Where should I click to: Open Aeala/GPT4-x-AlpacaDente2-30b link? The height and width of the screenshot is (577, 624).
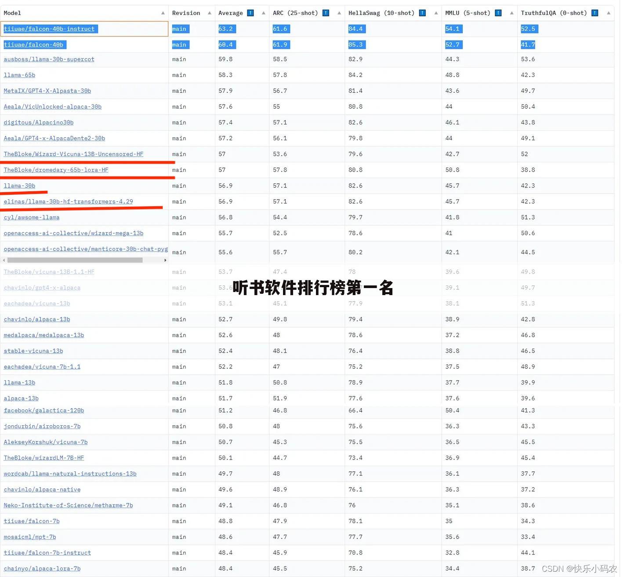tap(54, 139)
